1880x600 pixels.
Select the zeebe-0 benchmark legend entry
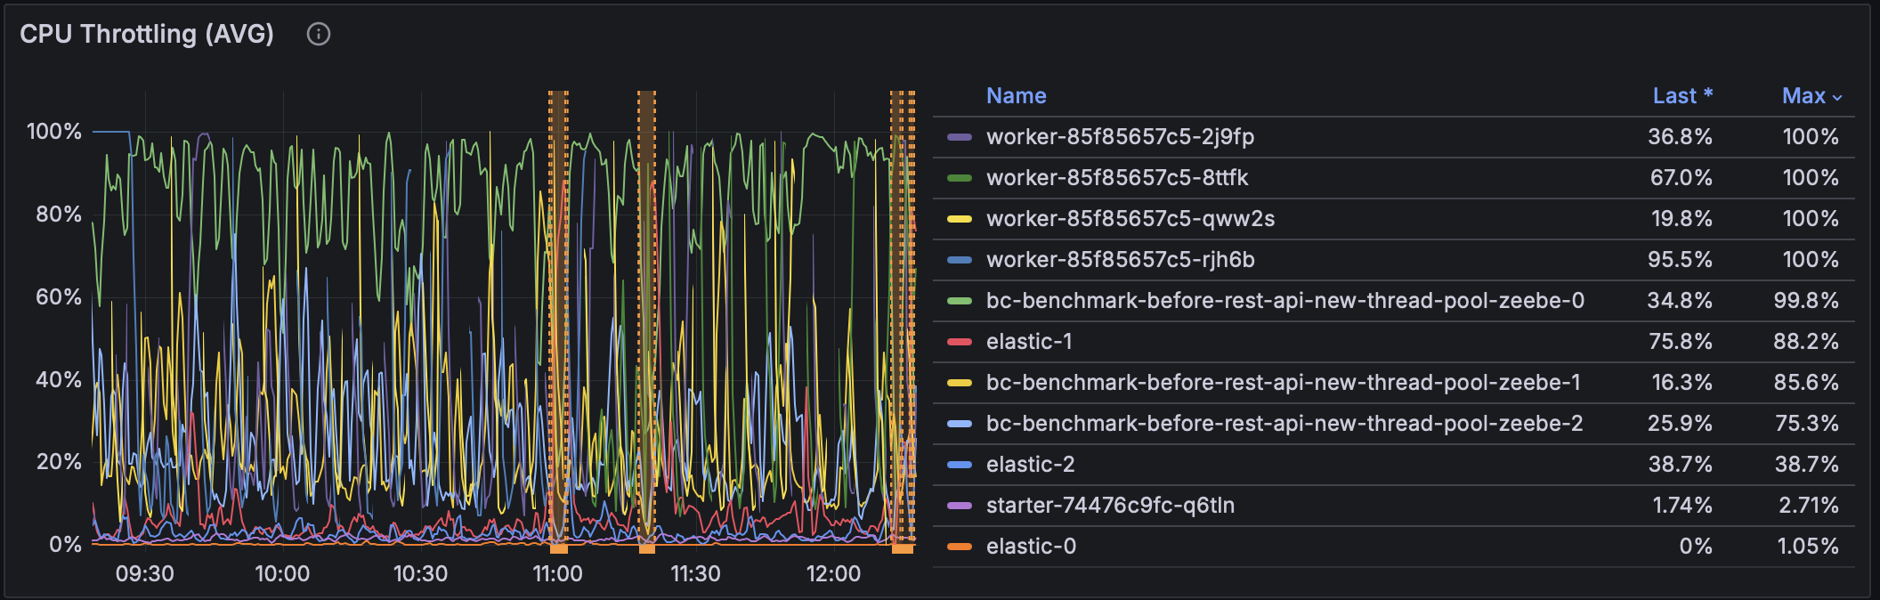click(x=1284, y=301)
